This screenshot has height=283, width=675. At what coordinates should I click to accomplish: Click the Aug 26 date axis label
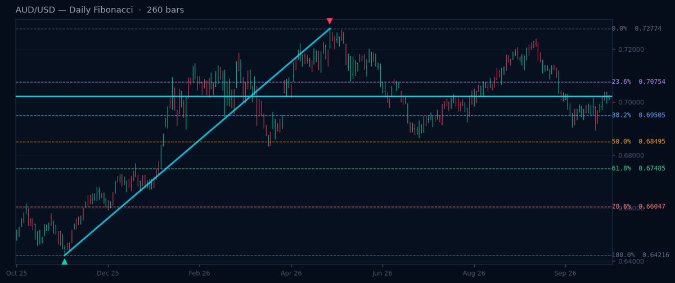(474, 273)
